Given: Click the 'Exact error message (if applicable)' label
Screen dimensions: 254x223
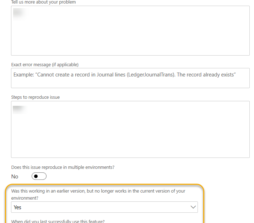Looking at the screenshot, I should 45,64.
